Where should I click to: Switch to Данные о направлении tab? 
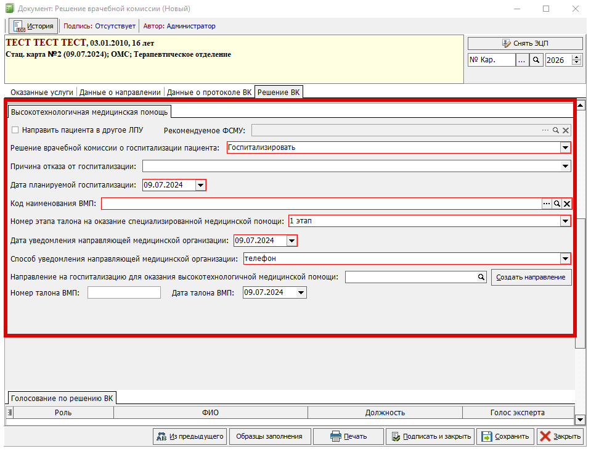[121, 93]
